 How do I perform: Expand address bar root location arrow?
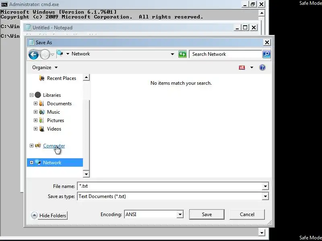point(68,54)
